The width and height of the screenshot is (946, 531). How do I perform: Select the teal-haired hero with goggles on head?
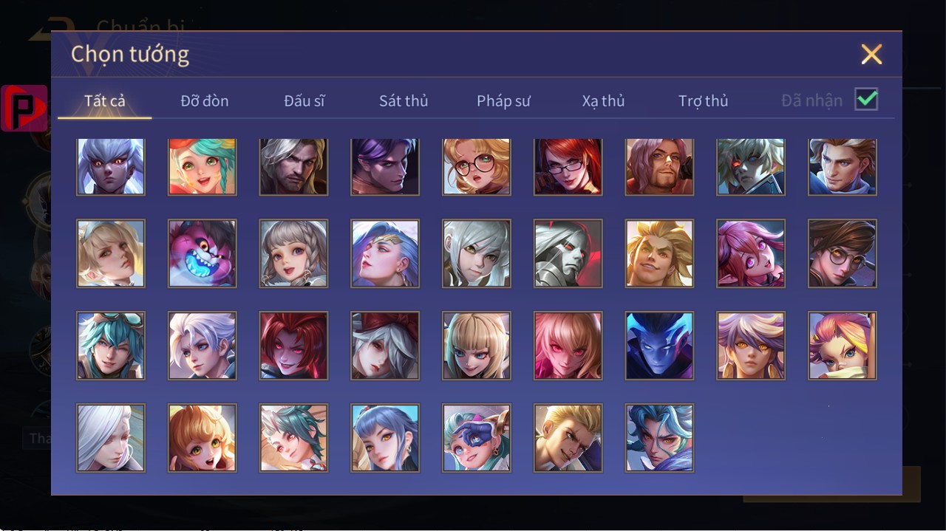point(111,346)
